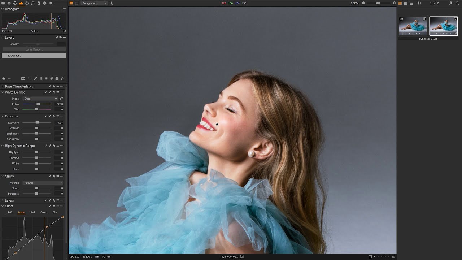Open Layers panel three-dot options
The width and height of the screenshot is (462, 260).
coord(65,38)
